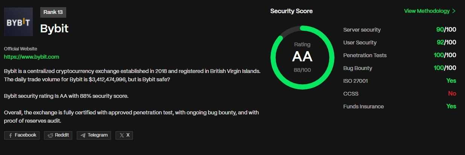Click the red CCSS No status
Screen dimensions: 465x155
(x=452, y=94)
